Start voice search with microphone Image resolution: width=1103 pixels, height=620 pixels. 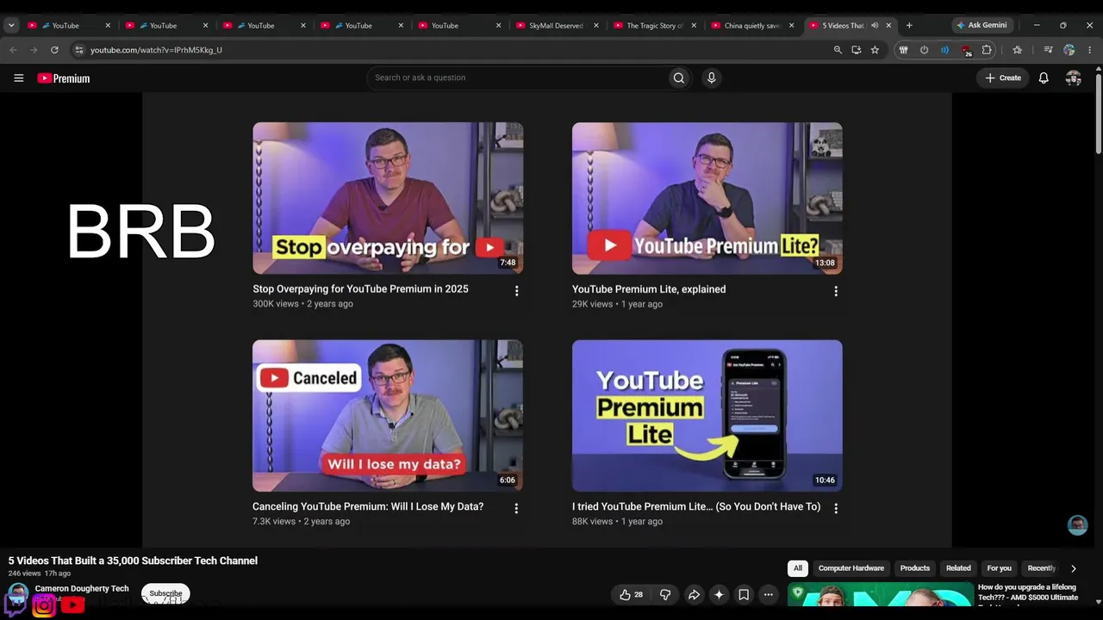pos(711,78)
